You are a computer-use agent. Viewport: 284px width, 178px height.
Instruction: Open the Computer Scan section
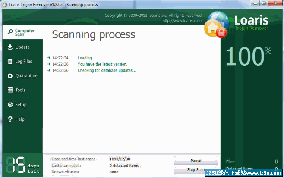22,32
